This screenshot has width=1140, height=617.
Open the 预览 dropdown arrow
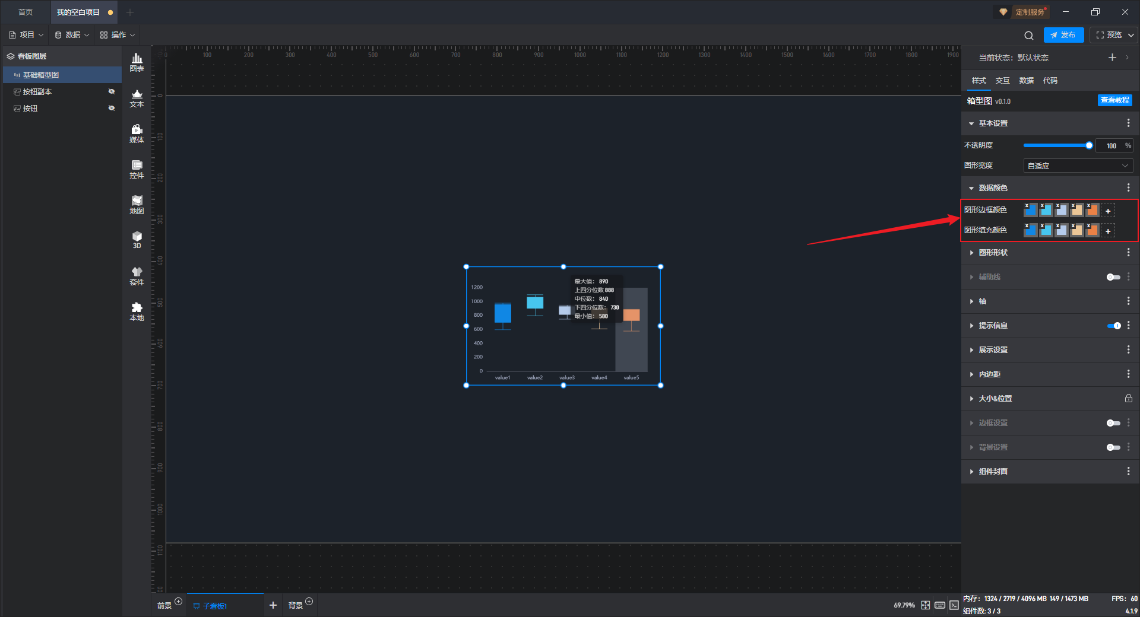[1131, 35]
